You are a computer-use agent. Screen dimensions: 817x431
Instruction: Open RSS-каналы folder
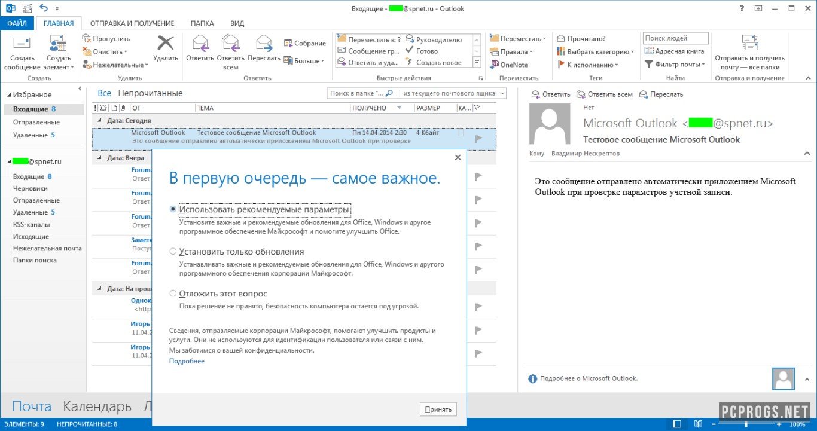click(x=32, y=224)
